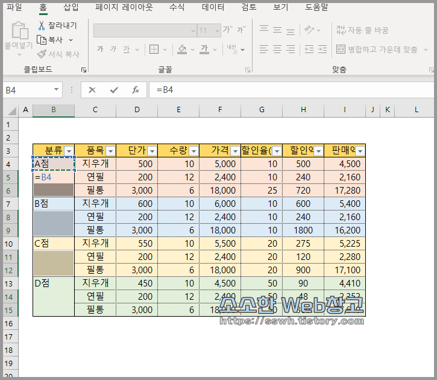This screenshot has height=380, width=437.
Task: Click the decrease indent icon
Action: (309, 49)
